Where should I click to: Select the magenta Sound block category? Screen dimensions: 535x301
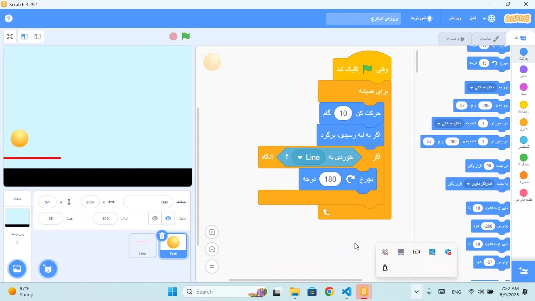click(524, 89)
